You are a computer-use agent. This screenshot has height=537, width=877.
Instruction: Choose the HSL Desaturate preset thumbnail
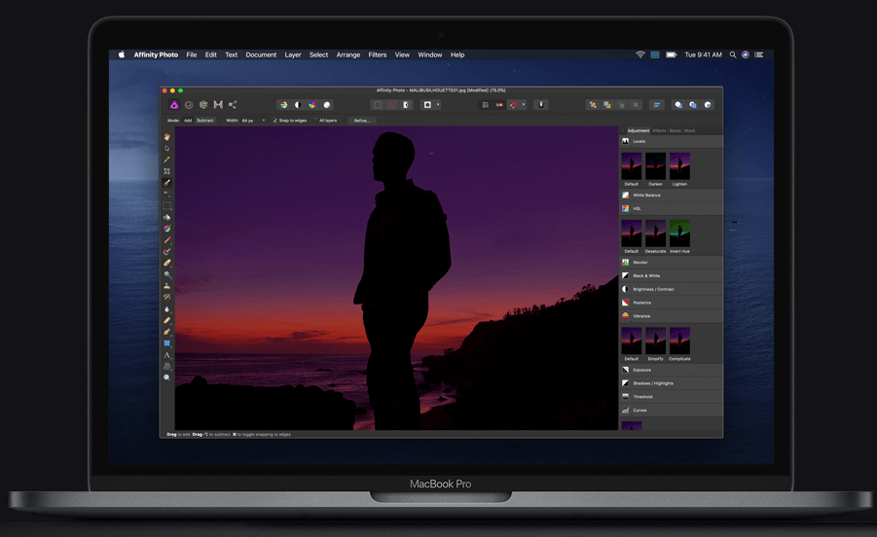[x=655, y=233]
